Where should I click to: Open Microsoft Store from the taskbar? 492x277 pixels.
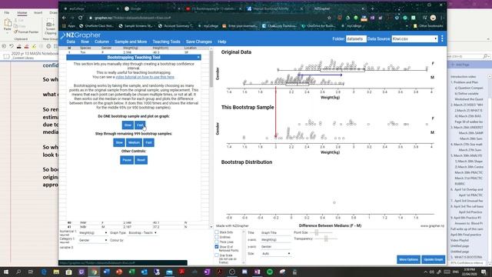(68, 272)
